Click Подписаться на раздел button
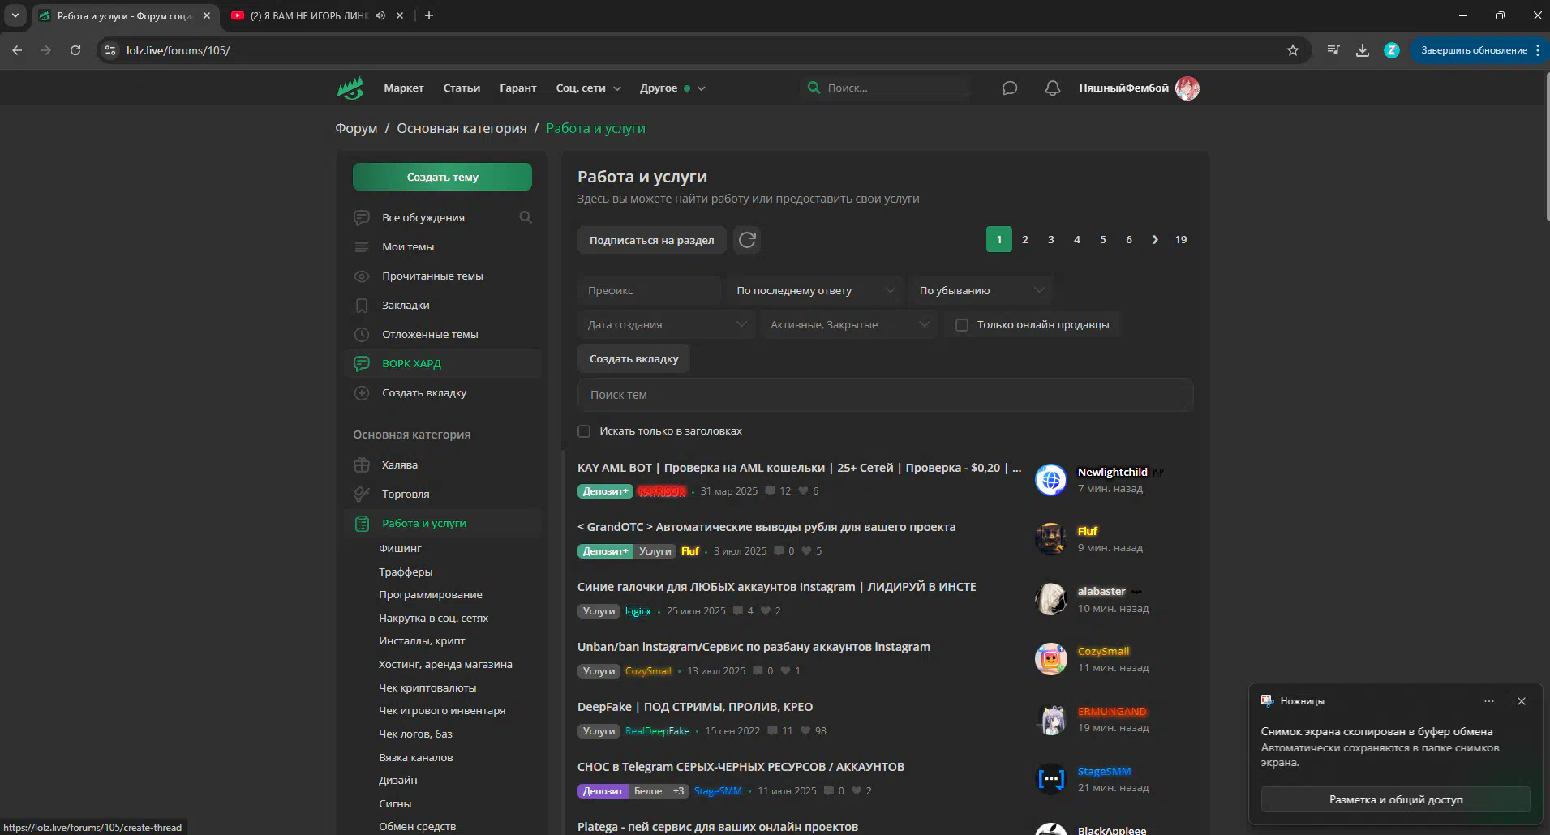Image resolution: width=1550 pixels, height=835 pixels. tap(652, 240)
